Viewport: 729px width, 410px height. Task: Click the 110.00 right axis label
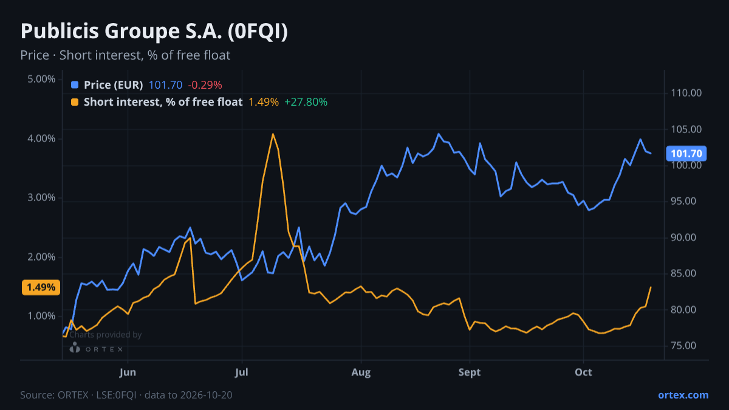click(x=687, y=93)
